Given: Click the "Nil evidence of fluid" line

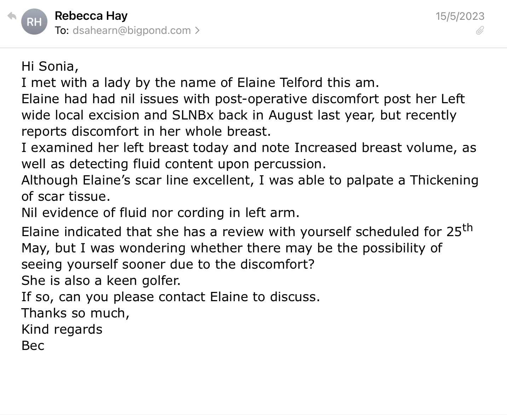Looking at the screenshot, I should pos(160,212).
